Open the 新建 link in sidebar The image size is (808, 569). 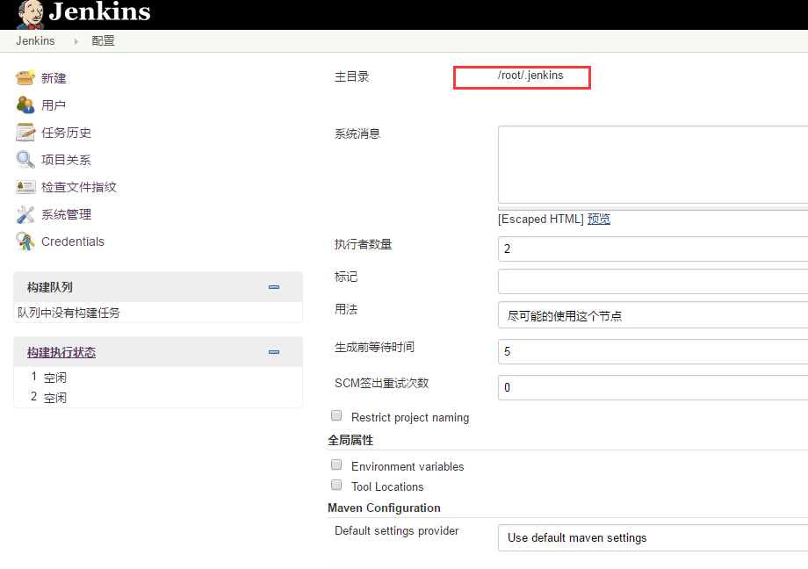[54, 78]
